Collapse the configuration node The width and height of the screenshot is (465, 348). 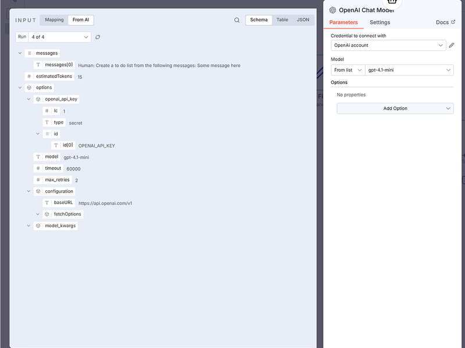(x=28, y=191)
